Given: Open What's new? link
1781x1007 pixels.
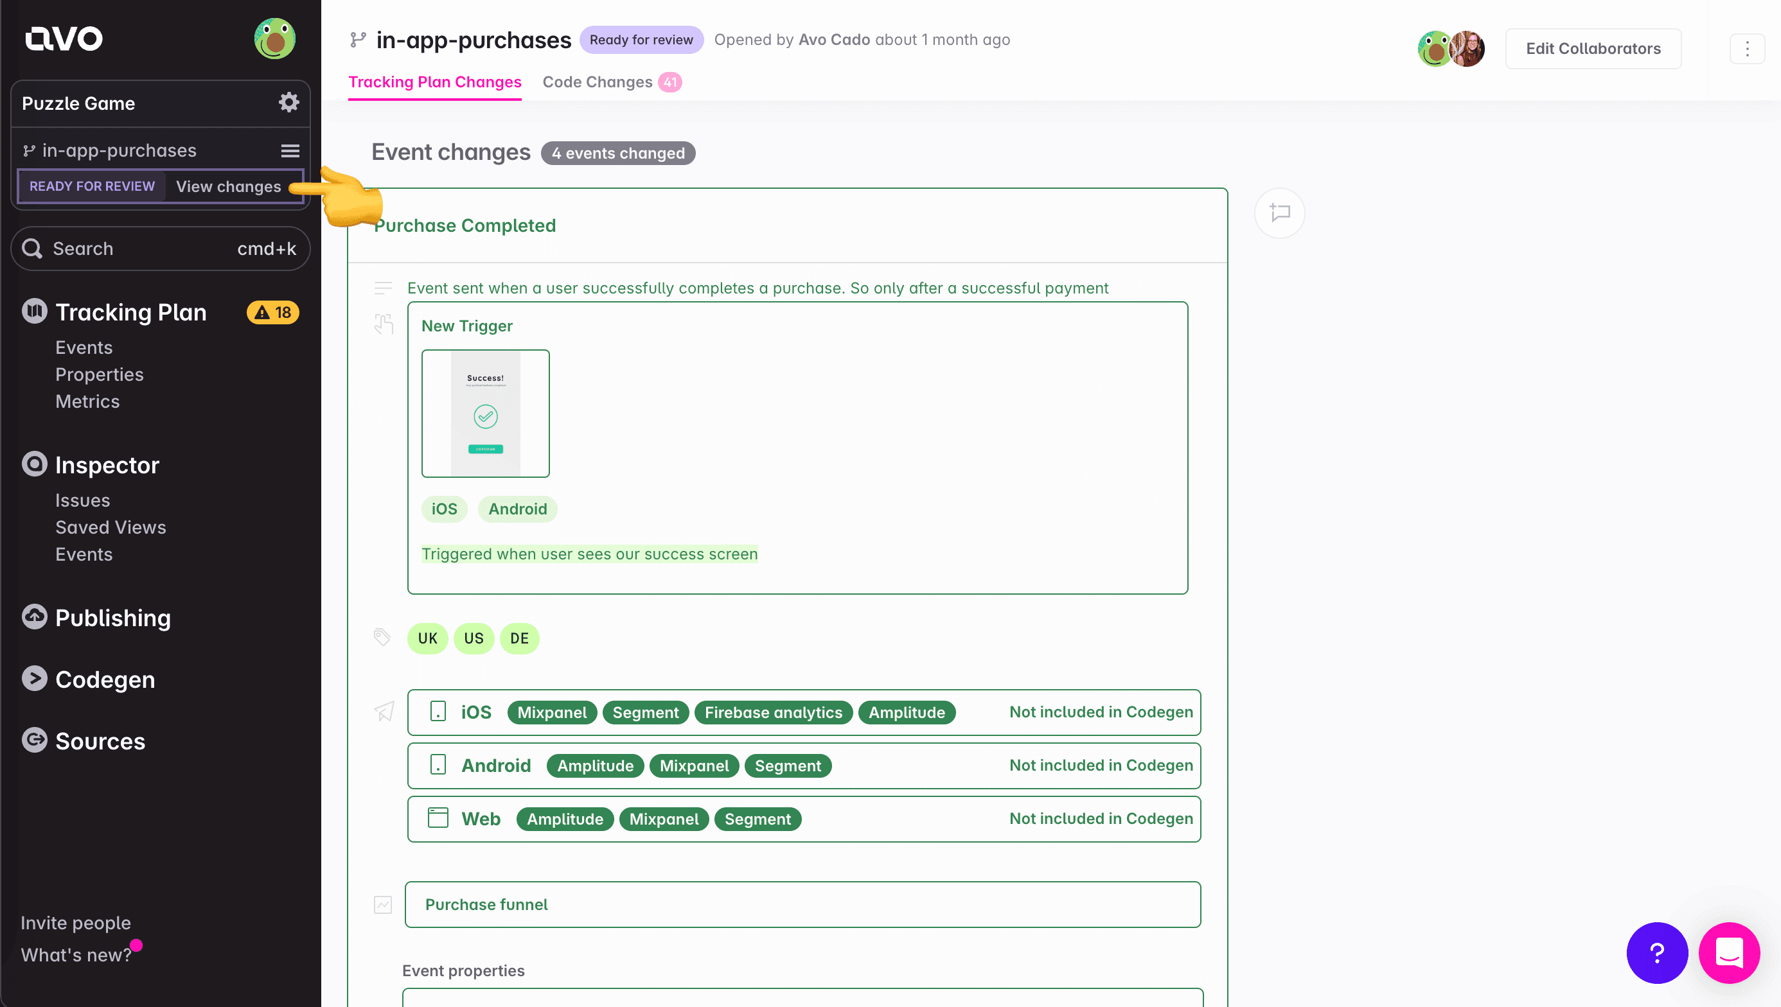Looking at the screenshot, I should click(76, 955).
